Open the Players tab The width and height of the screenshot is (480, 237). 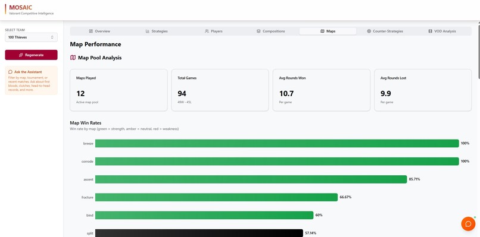[213, 31]
